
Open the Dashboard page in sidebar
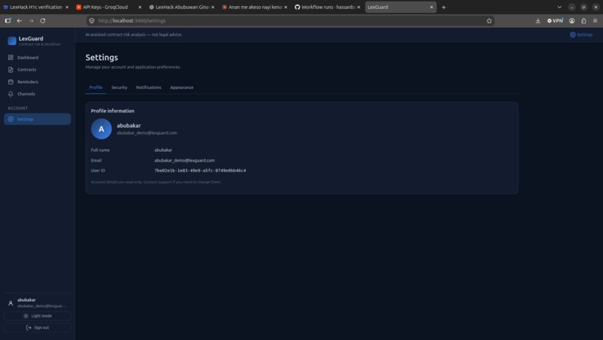(37, 58)
